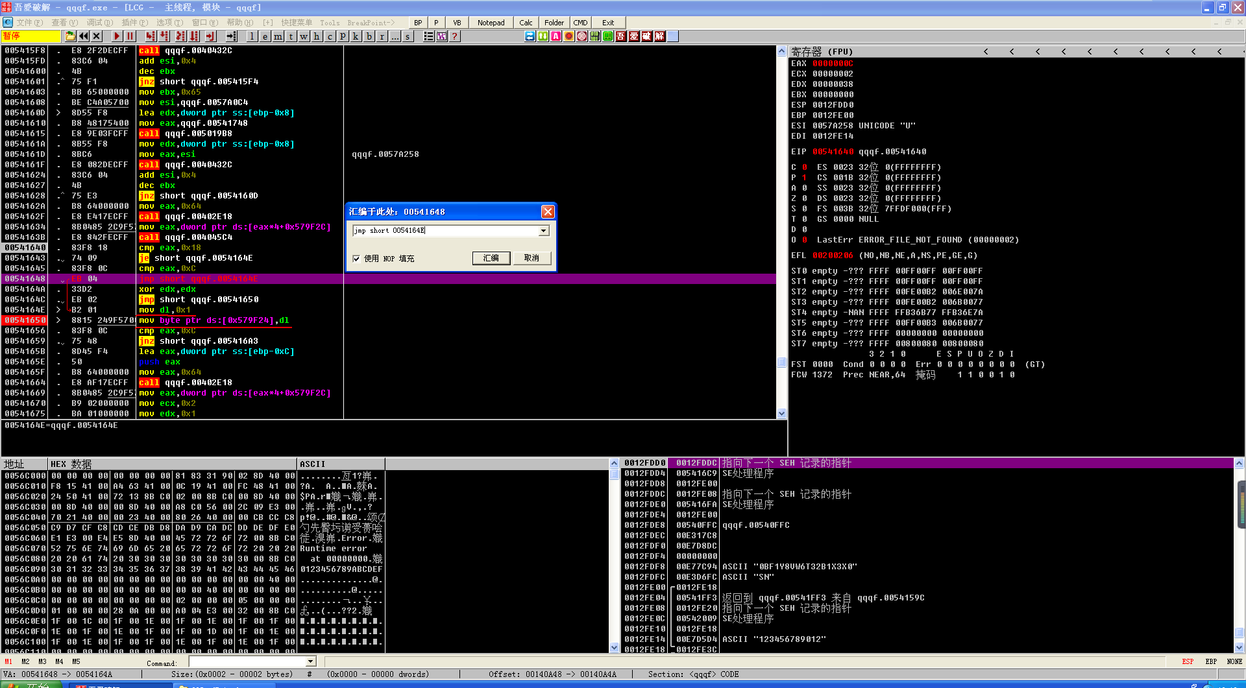Viewport: 1246px width, 688px height.
Task: Select ESP stack addressing mode
Action: click(x=1188, y=662)
